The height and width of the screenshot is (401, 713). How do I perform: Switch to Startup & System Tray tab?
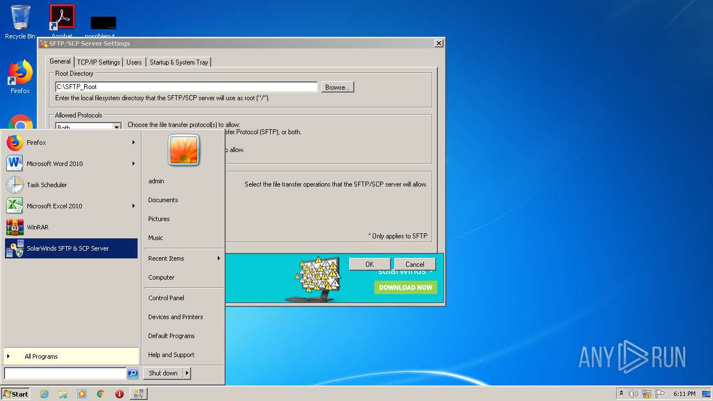(x=179, y=62)
